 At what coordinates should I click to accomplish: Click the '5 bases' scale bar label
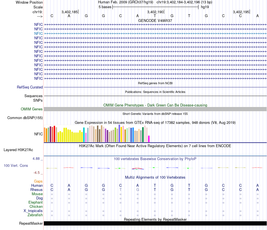105,7
